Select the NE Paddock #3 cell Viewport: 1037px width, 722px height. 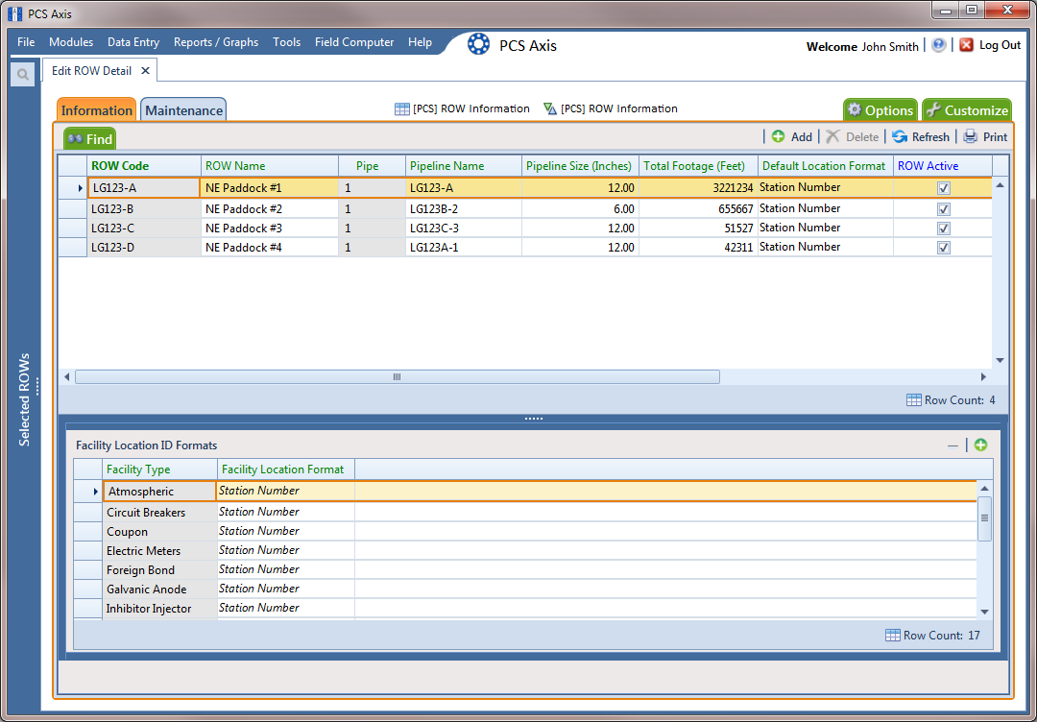(270, 229)
